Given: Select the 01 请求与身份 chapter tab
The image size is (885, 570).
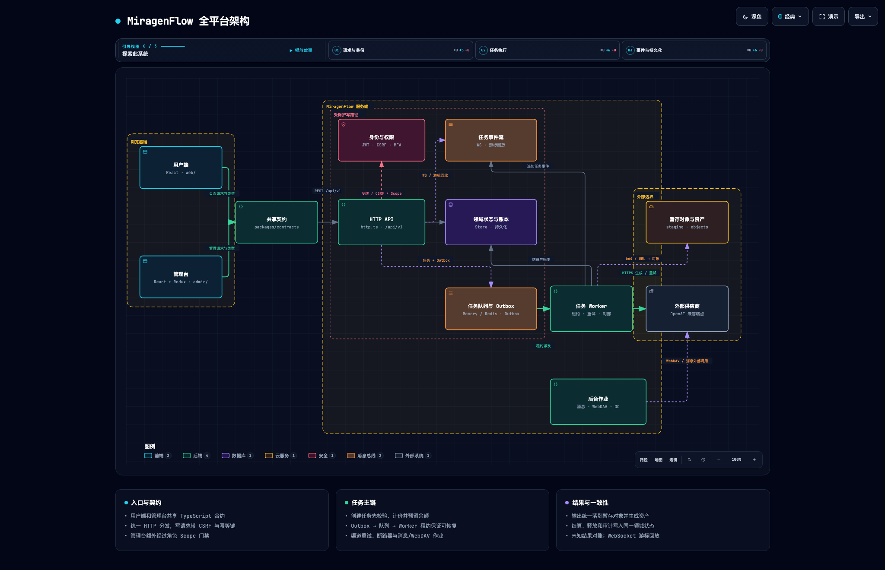Looking at the screenshot, I should click(401, 50).
